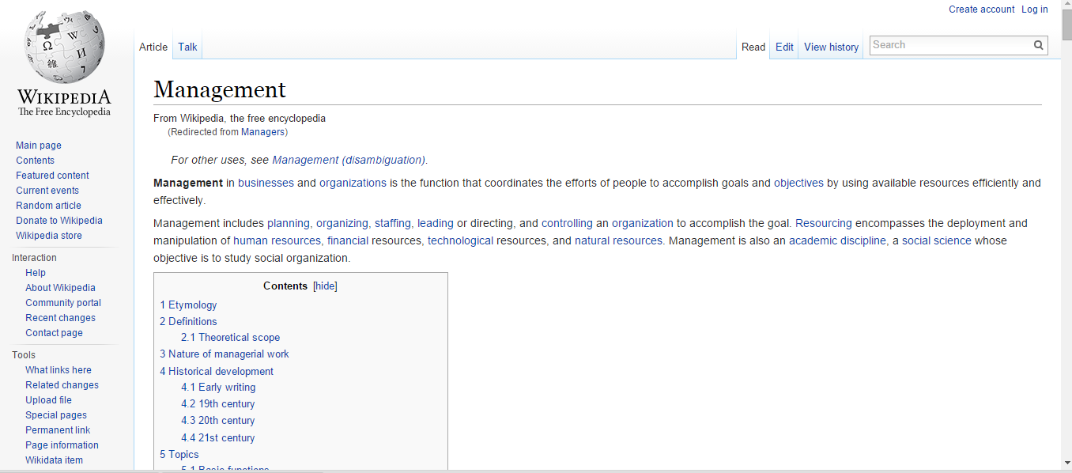Visit the human resources article link
Image resolution: width=1072 pixels, height=473 pixels.
tap(275, 240)
